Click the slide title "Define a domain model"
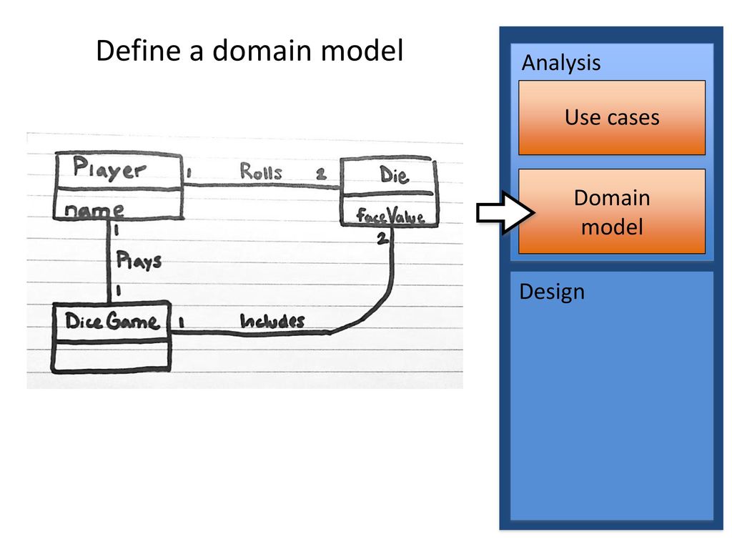 (249, 51)
